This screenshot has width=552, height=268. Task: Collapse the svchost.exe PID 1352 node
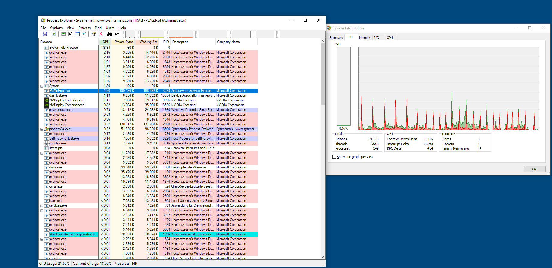[42, 211]
